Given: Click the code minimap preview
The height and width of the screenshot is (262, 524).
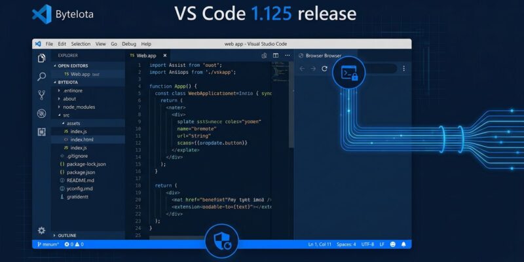Looking at the screenshot, I should [281, 71].
